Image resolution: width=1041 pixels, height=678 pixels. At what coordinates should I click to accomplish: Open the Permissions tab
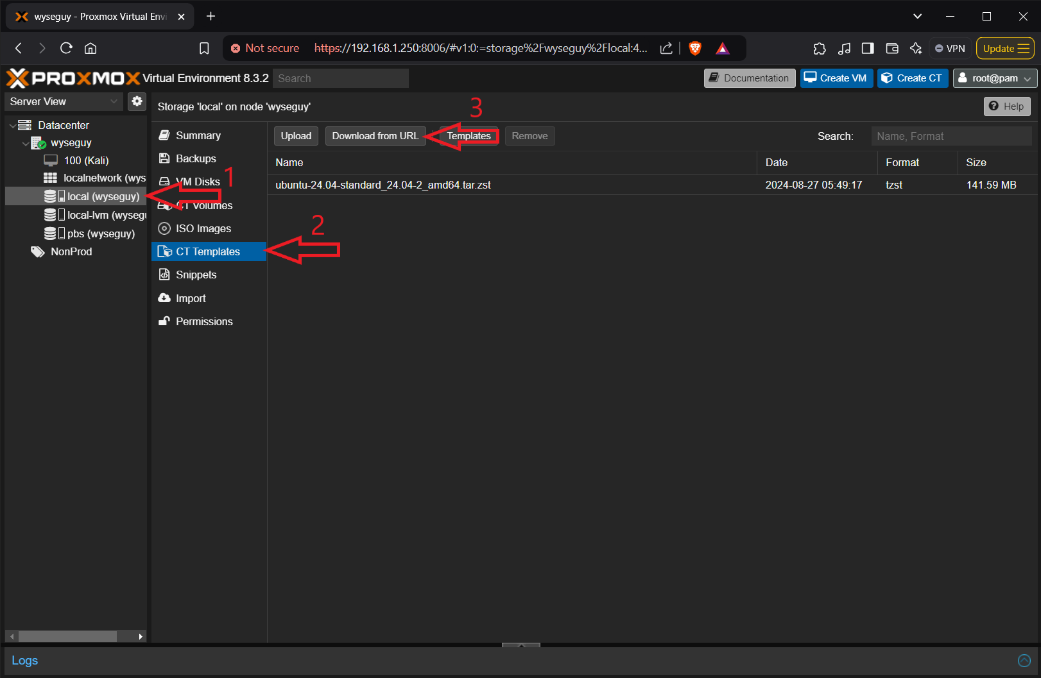point(209,321)
